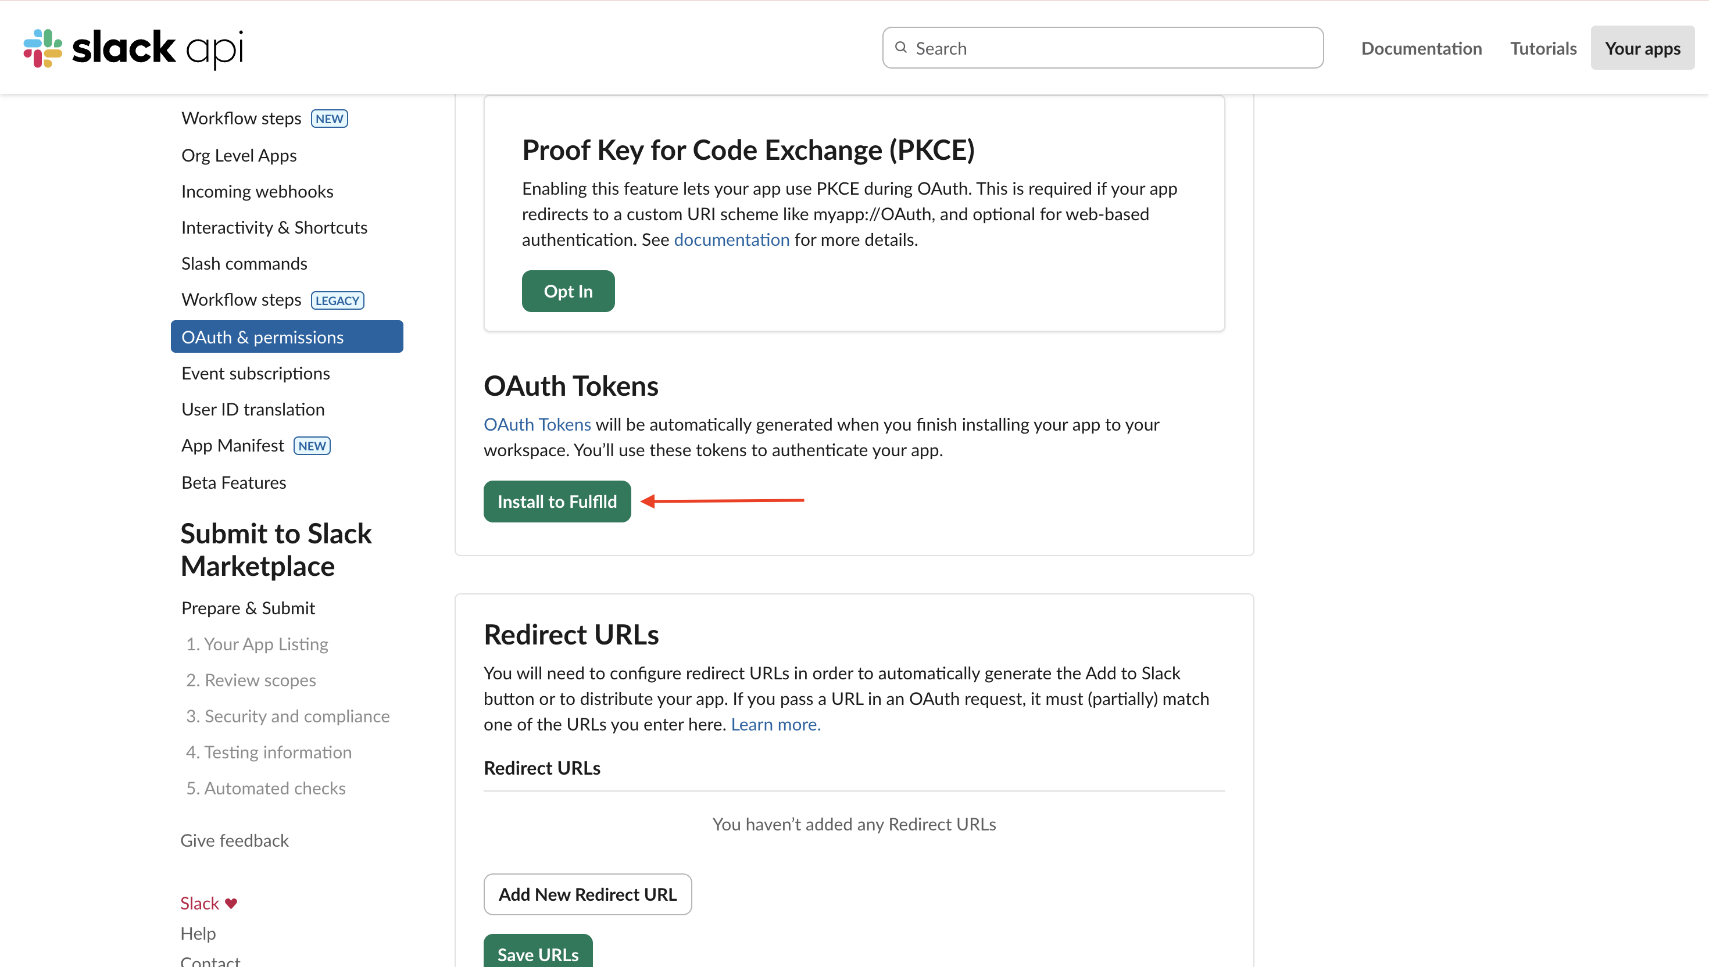Go to Your apps
This screenshot has height=967, width=1709.
point(1642,48)
